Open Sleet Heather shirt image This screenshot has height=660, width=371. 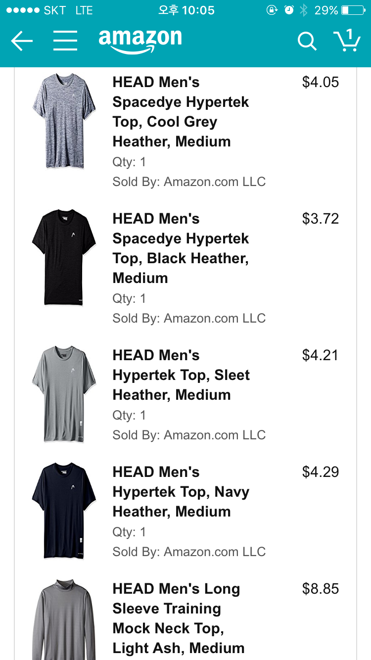point(64,394)
